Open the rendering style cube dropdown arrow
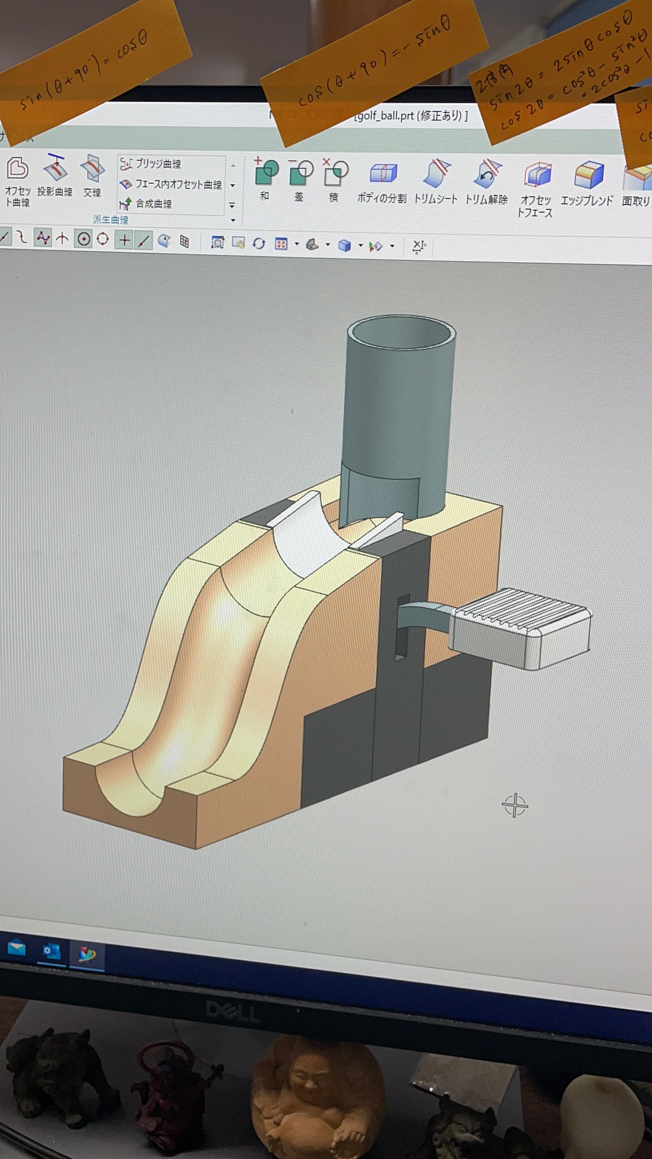 (360, 246)
